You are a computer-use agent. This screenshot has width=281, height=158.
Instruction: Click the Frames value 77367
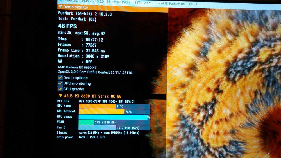[91, 45]
